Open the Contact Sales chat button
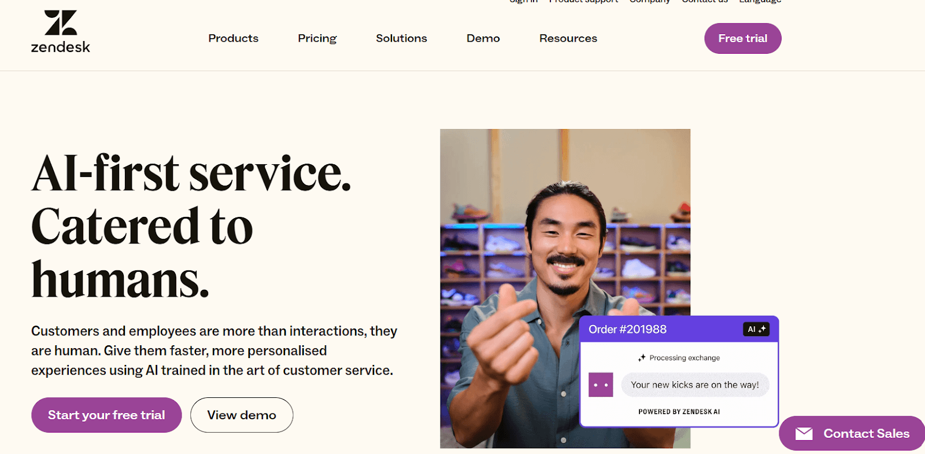The image size is (925, 454). (x=852, y=433)
